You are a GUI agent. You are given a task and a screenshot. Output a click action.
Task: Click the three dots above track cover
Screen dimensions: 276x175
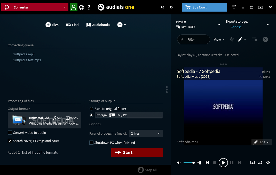[x=223, y=64]
